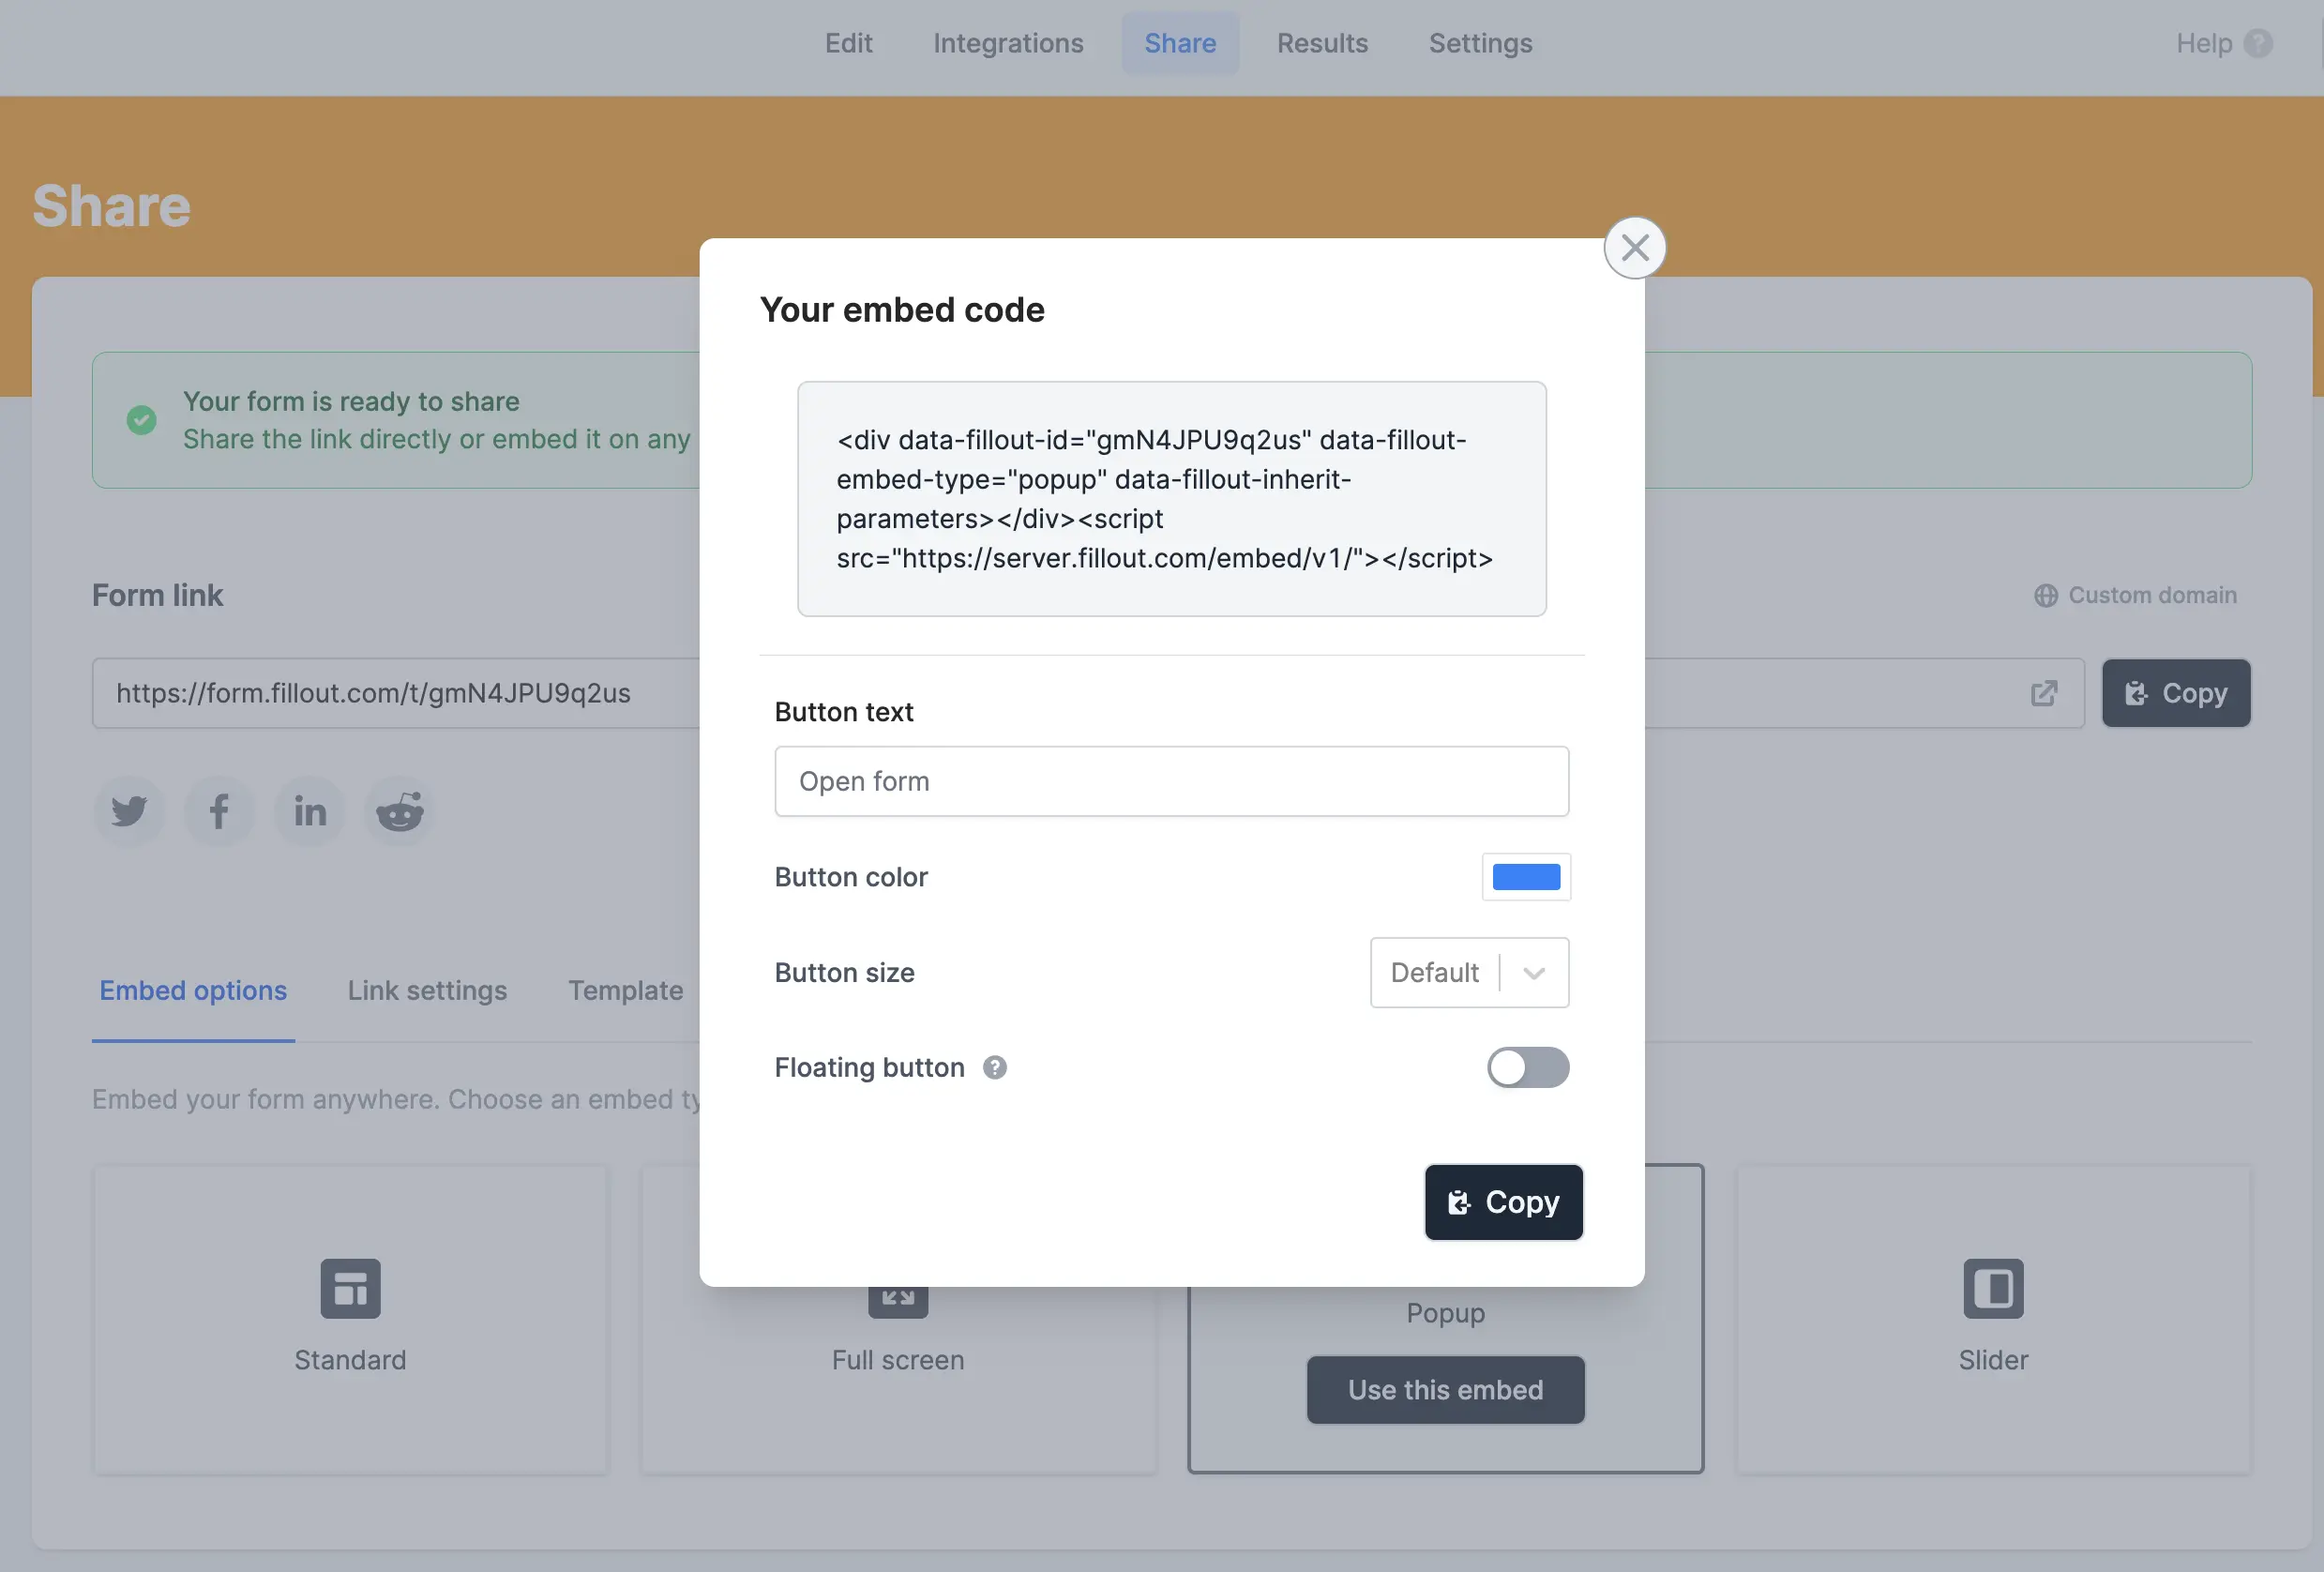Switch to the Link settings tab
The image size is (2324, 1572).
point(427,990)
